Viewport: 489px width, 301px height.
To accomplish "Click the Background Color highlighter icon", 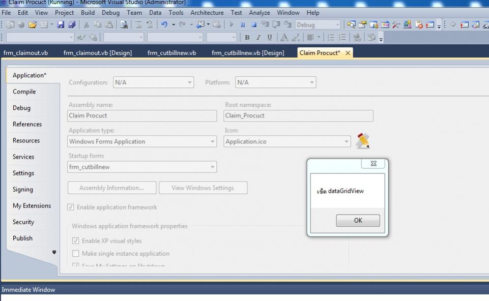I will coord(295,38).
